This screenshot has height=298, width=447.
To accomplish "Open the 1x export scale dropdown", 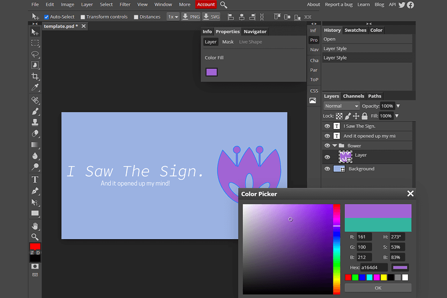I will pyautogui.click(x=173, y=17).
